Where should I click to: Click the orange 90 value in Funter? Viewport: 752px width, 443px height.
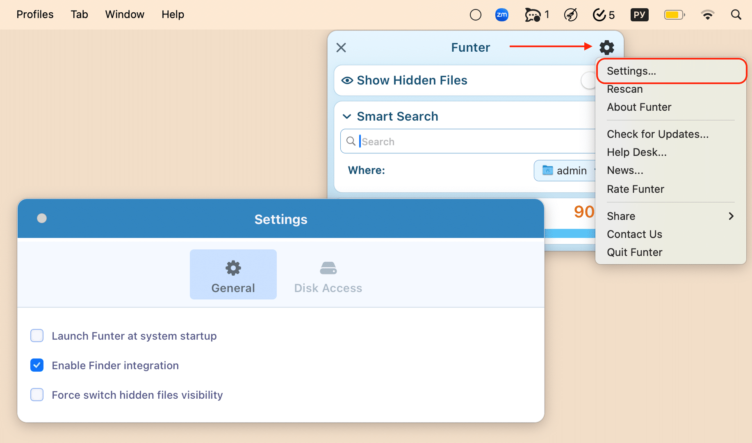click(x=584, y=212)
